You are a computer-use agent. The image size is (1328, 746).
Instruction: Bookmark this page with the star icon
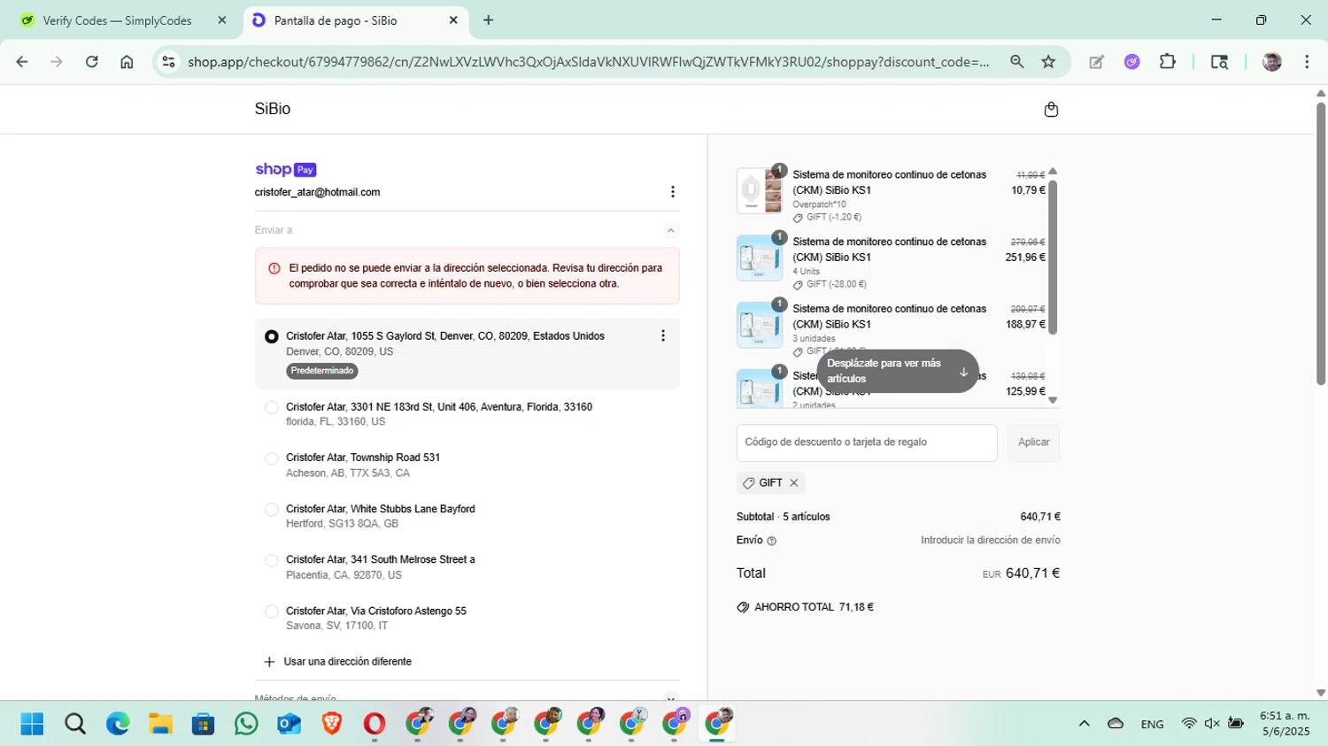point(1048,62)
